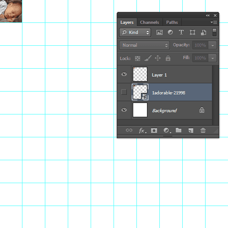Filter layers by pixel image icon

click(x=159, y=33)
